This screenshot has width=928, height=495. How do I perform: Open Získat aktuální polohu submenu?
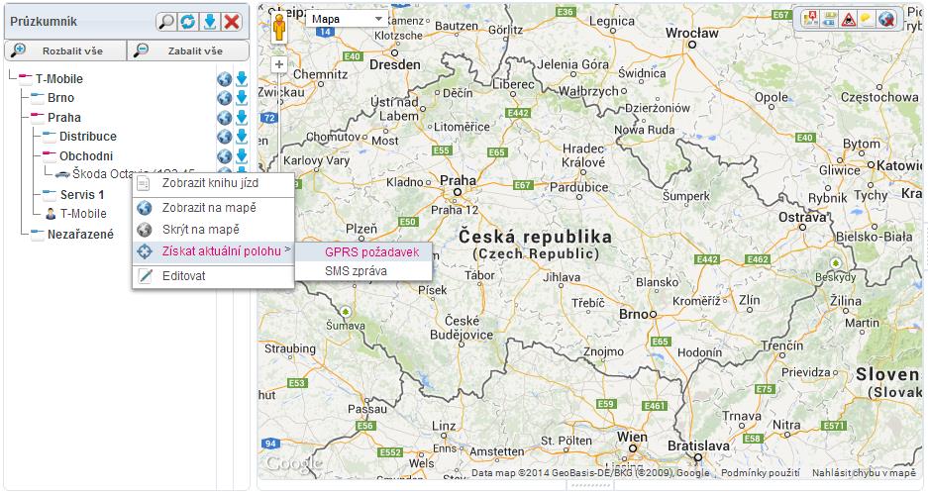[x=213, y=251]
